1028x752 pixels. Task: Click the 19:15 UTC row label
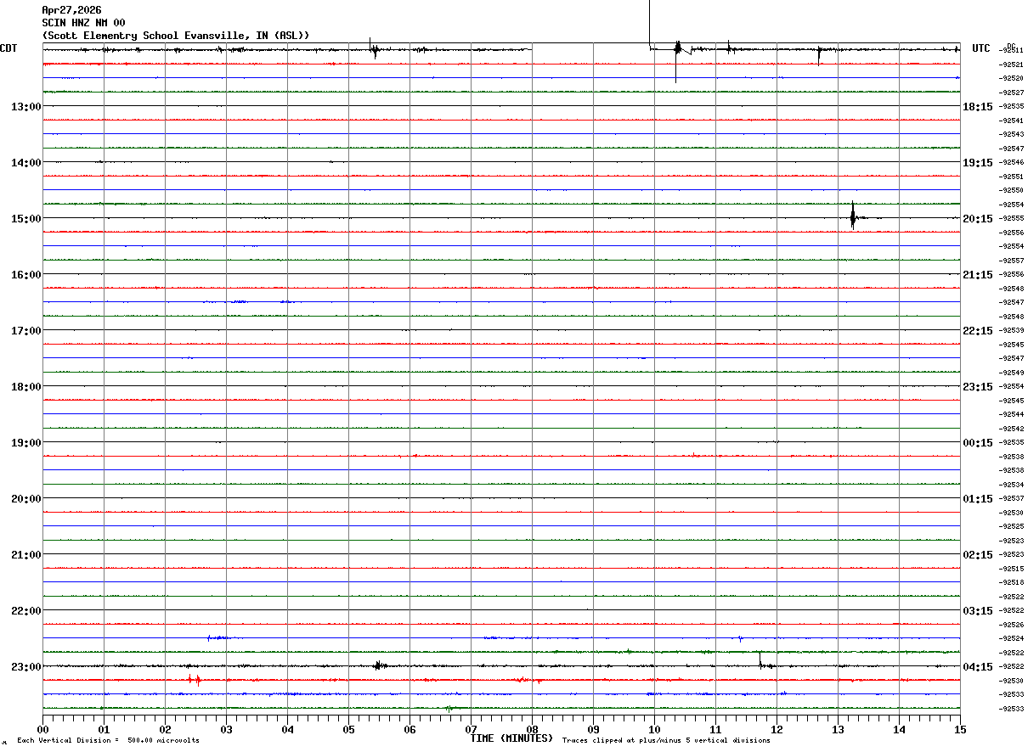coord(977,162)
